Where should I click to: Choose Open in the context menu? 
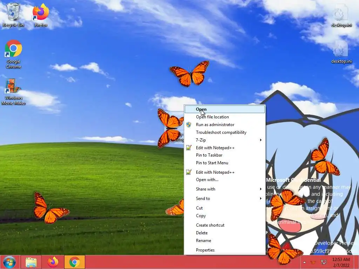pyautogui.click(x=225, y=109)
